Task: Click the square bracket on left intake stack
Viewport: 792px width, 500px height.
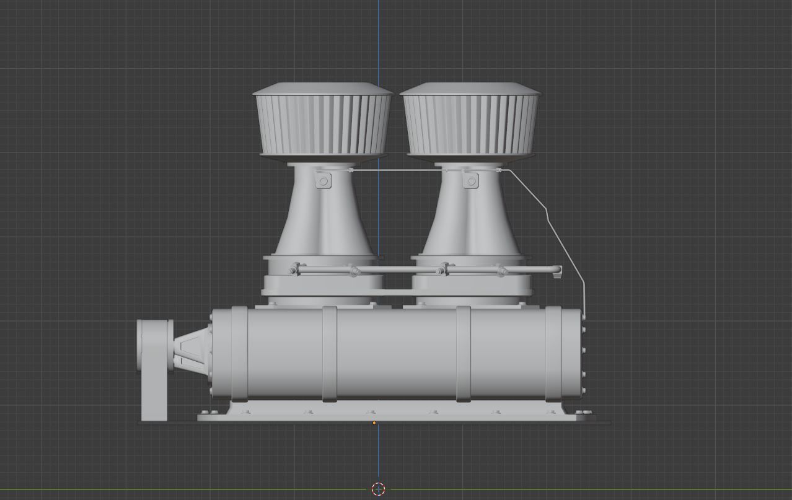Action: pyautogui.click(x=323, y=181)
